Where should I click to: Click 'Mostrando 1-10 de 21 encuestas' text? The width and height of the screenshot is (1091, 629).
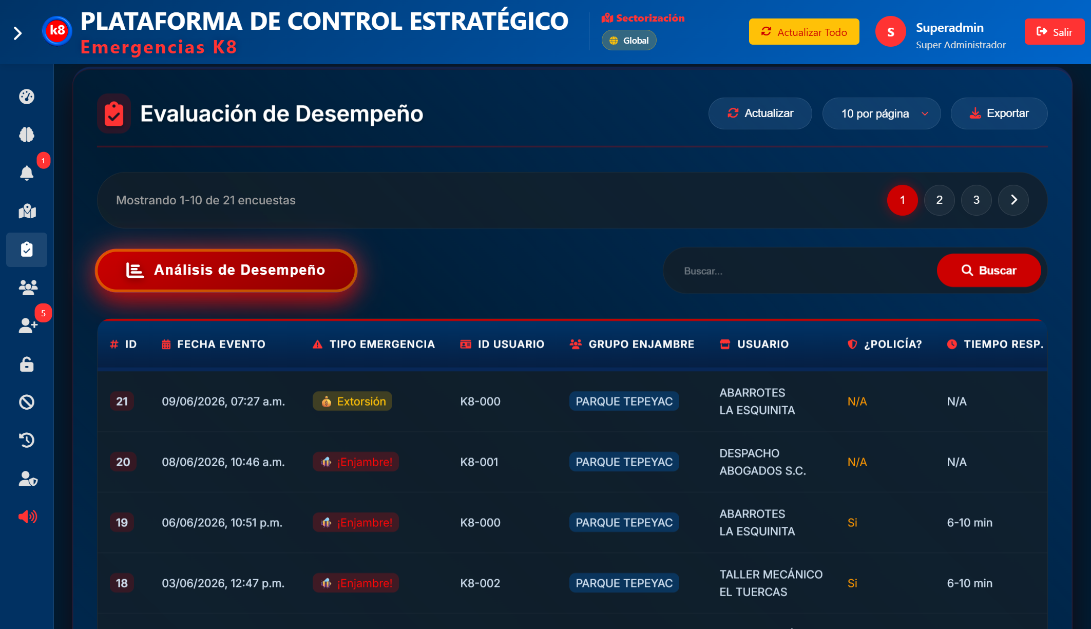206,200
